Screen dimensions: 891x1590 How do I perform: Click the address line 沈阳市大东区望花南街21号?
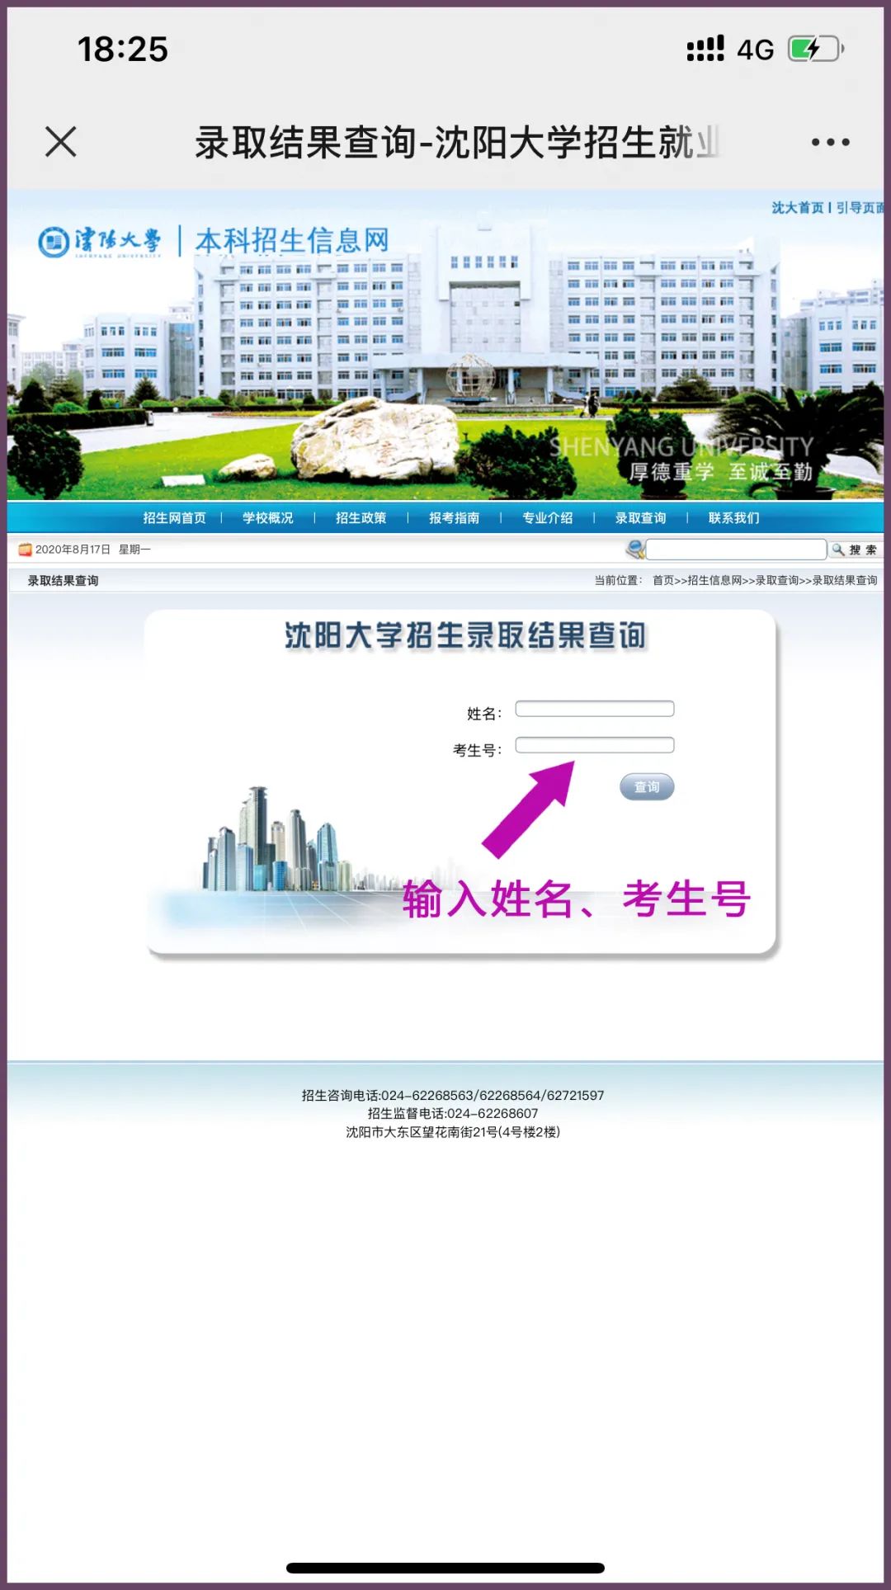(453, 1132)
